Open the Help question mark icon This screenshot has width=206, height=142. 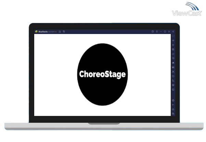pyautogui.click(x=153, y=32)
